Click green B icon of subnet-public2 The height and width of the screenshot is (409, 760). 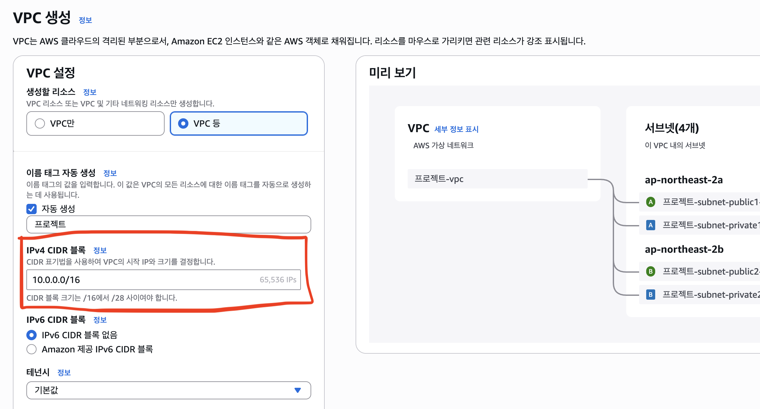(x=651, y=271)
